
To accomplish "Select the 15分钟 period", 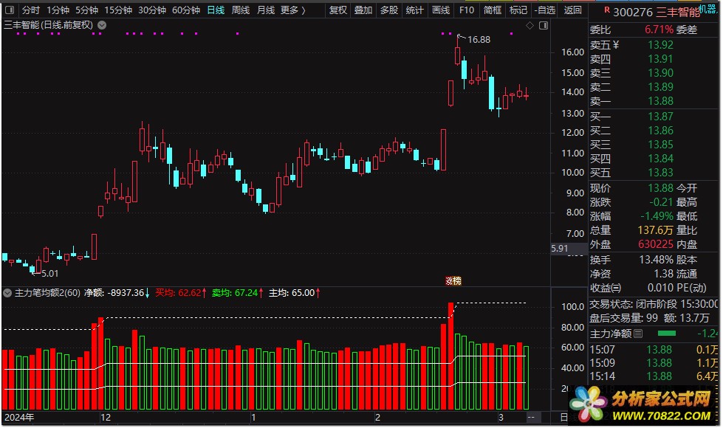I will tap(118, 10).
